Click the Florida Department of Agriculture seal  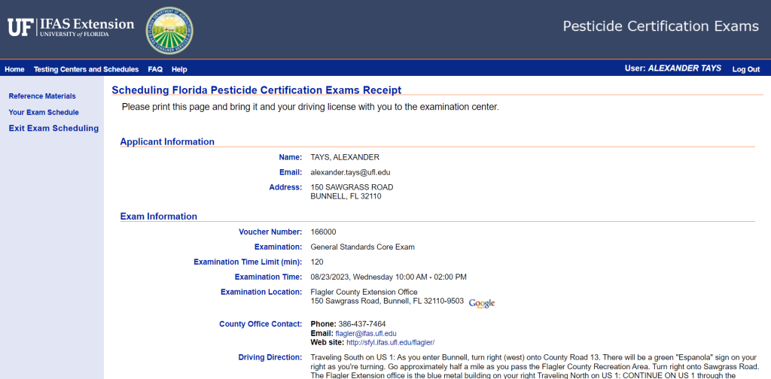click(x=169, y=29)
